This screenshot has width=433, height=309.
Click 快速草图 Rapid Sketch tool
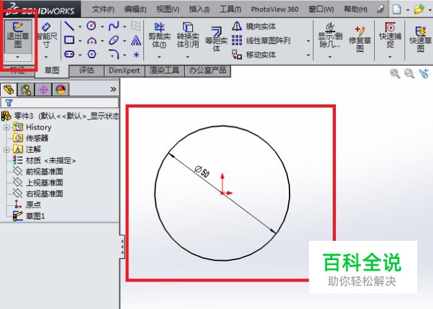[420, 39]
